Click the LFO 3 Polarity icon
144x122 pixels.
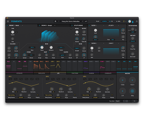112,95
